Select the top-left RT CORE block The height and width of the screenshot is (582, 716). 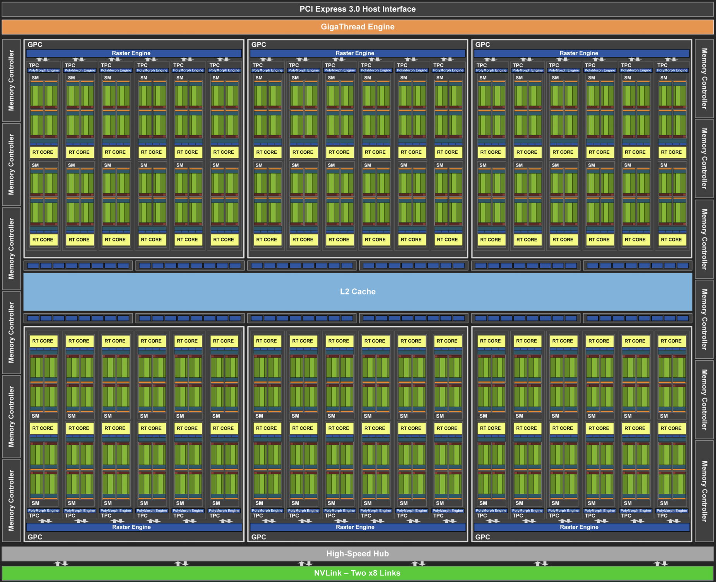point(43,152)
